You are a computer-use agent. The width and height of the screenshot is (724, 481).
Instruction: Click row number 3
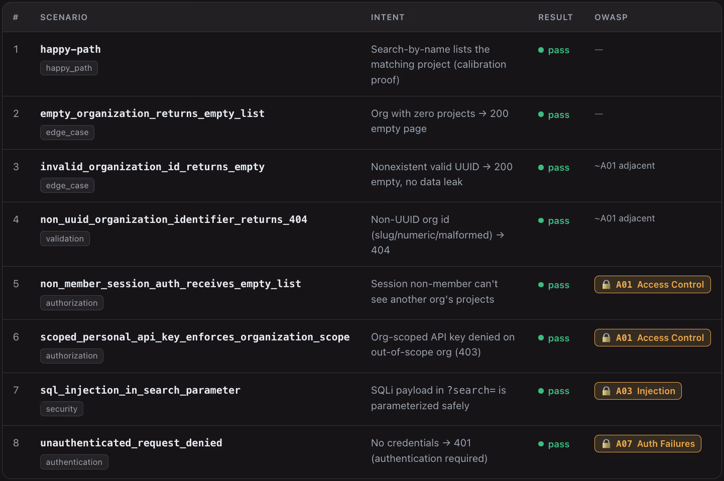tap(16, 167)
